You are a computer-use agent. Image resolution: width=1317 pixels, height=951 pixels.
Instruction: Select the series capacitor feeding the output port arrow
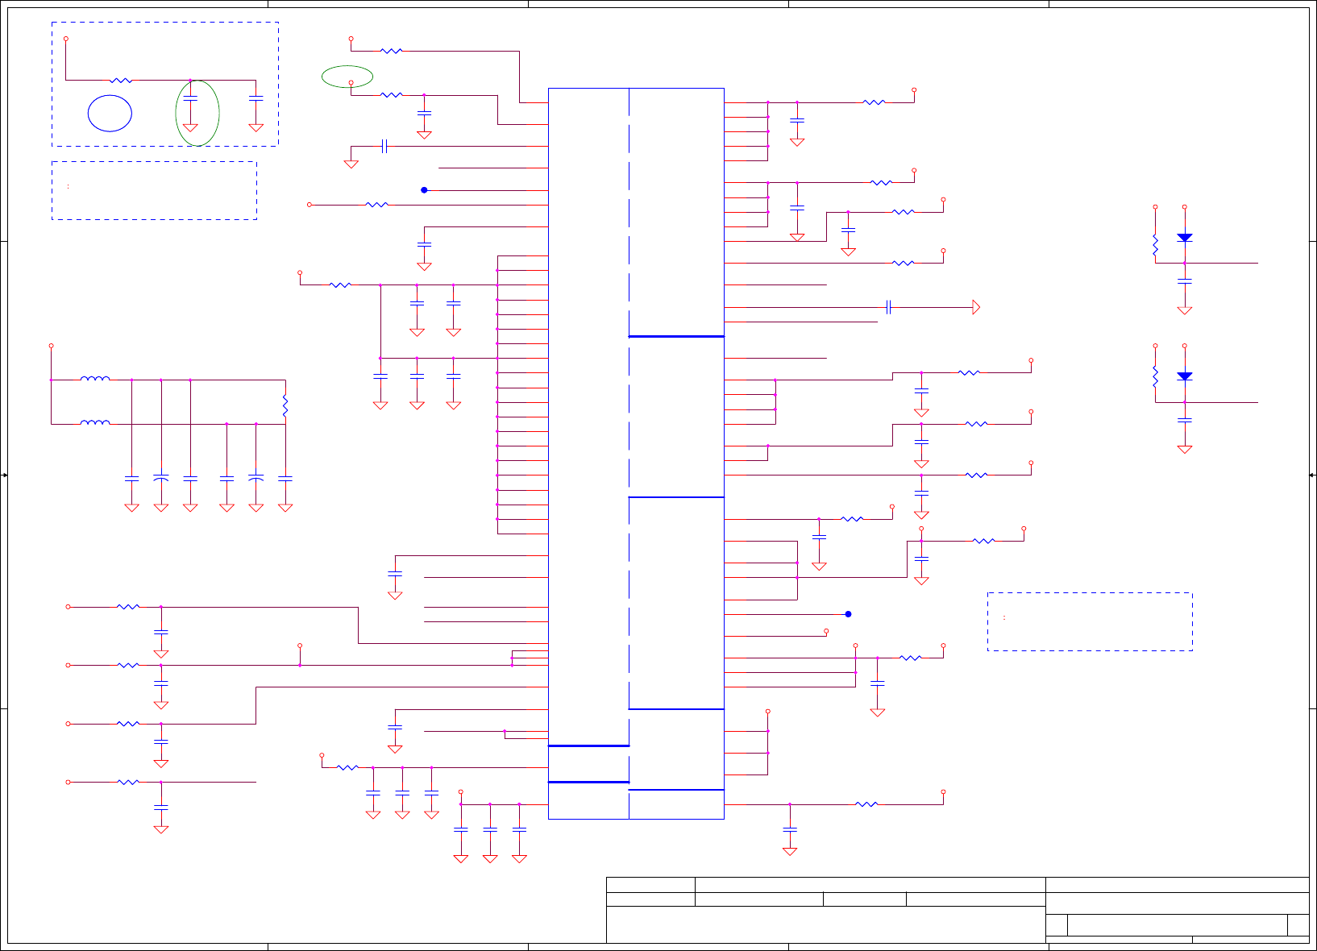point(888,307)
